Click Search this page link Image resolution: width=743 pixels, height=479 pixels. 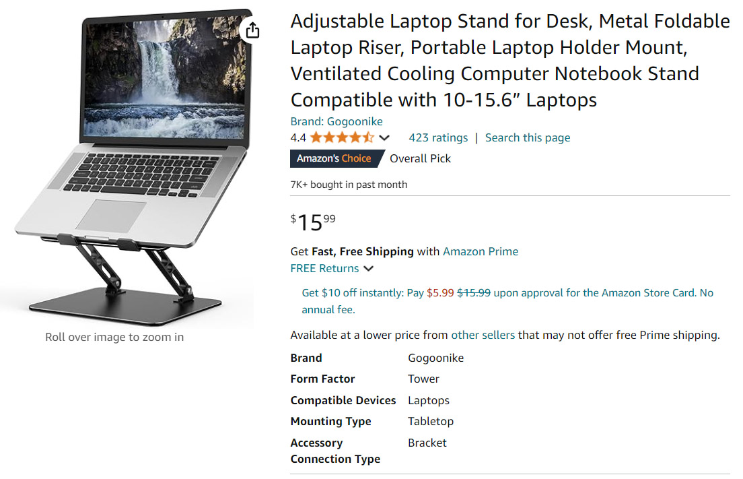pos(528,137)
